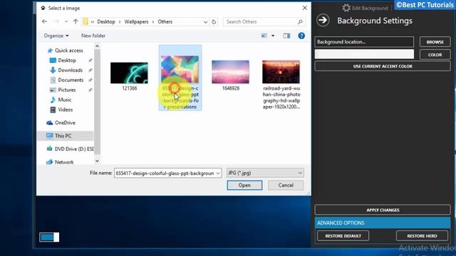The height and width of the screenshot is (256, 456).
Task: Click the navigation pane scroll up arrow
Action: click(x=97, y=46)
